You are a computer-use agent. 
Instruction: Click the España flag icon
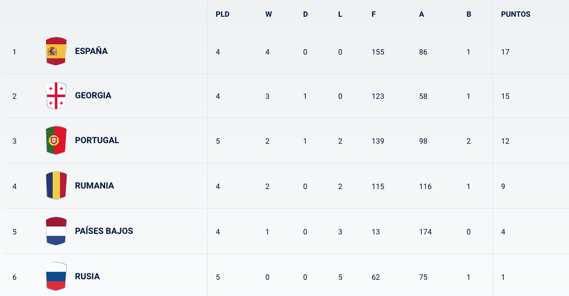point(56,51)
